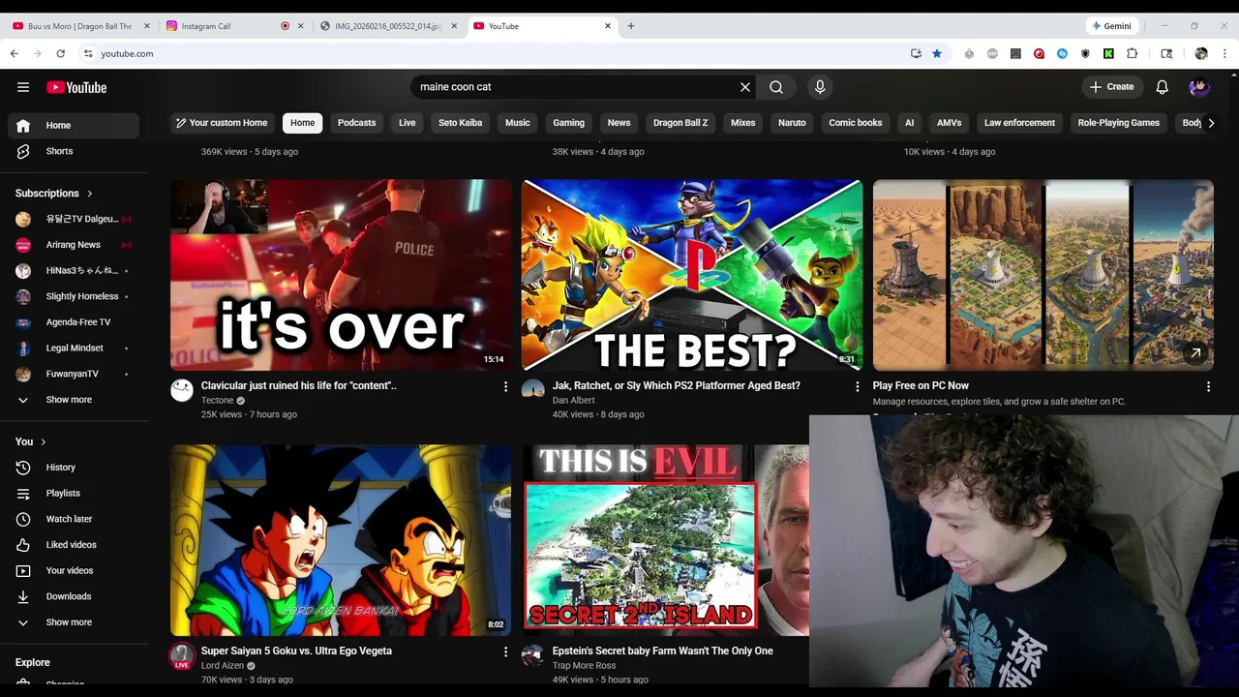The width and height of the screenshot is (1239, 697).
Task: Open the Home item in the sidebar
Action: (x=74, y=125)
